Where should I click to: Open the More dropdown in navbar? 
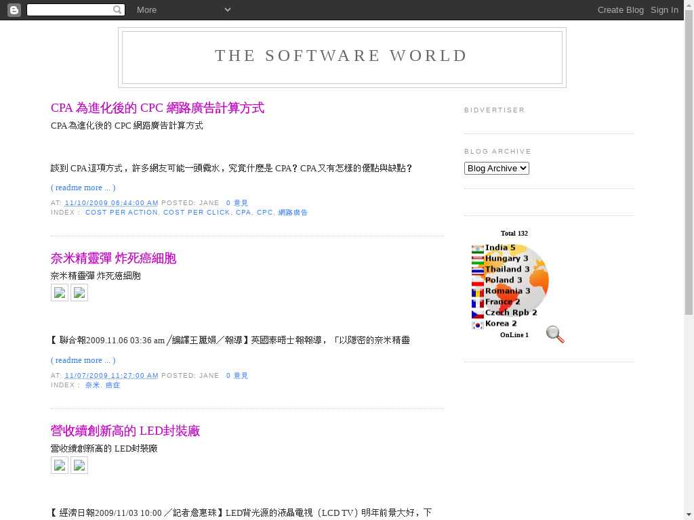pyautogui.click(x=183, y=9)
